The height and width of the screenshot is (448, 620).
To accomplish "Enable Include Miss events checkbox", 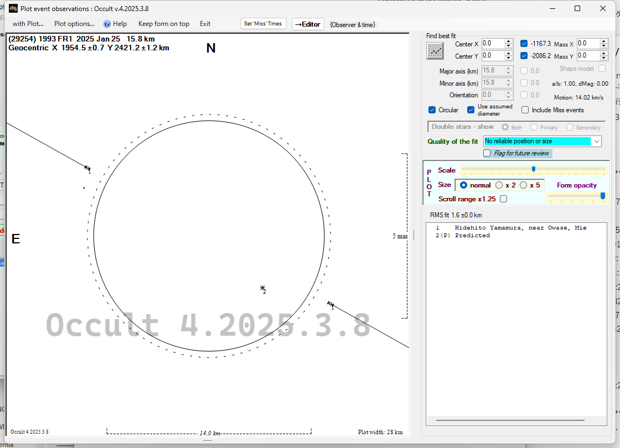I will tap(525, 110).
